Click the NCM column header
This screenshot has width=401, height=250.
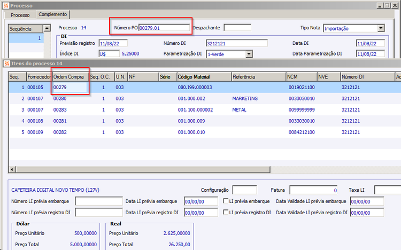pos(300,77)
